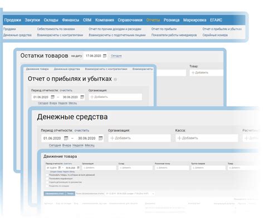The width and height of the screenshot is (264, 223).
Task: Open calendar for 01.06.2020 in profit report
Action: (53, 97)
